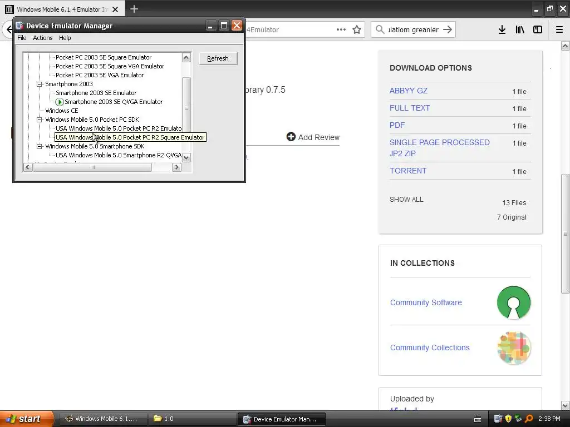The height and width of the screenshot is (427, 570).
Task: Click SHOW ALL download options
Action: 406,200
